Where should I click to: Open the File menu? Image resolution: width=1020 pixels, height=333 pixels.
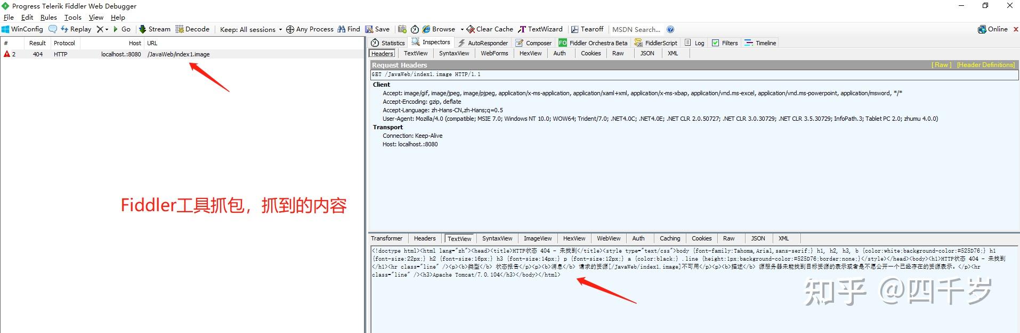pos(9,18)
